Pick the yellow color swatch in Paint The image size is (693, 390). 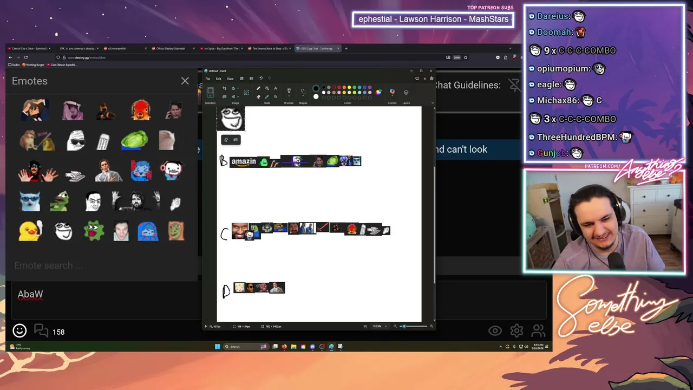[349, 87]
